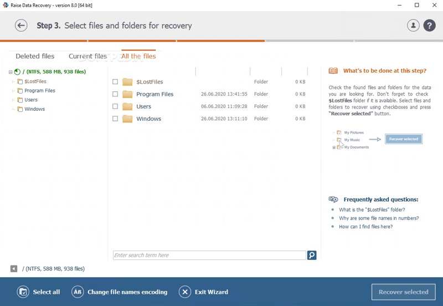The image size is (443, 306).
Task: Click the path bar left arrow icon
Action: coord(13,269)
